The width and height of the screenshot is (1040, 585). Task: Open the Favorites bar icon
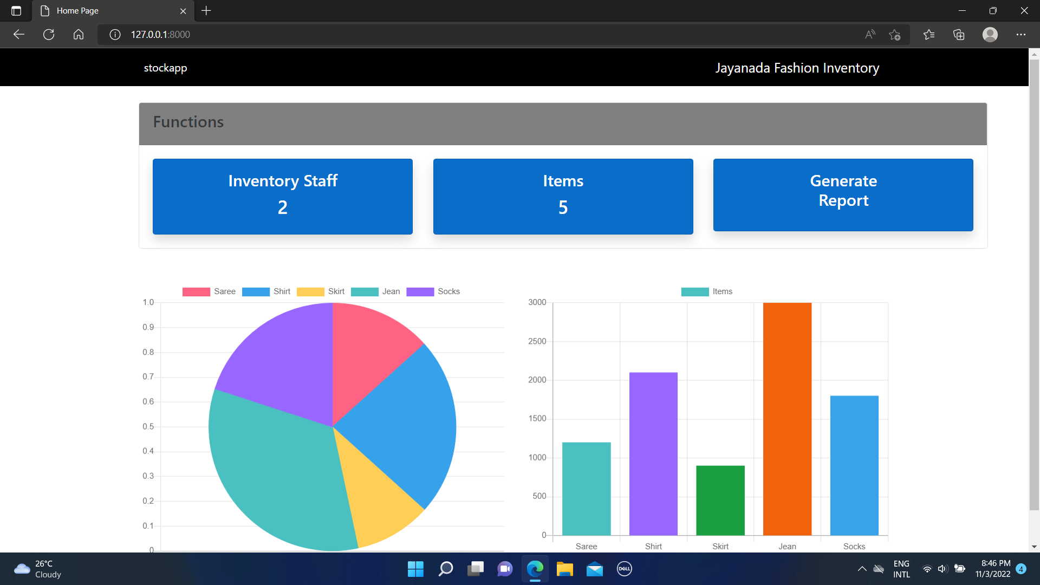click(929, 34)
